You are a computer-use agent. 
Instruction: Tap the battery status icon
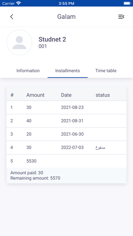(x=127, y=3)
